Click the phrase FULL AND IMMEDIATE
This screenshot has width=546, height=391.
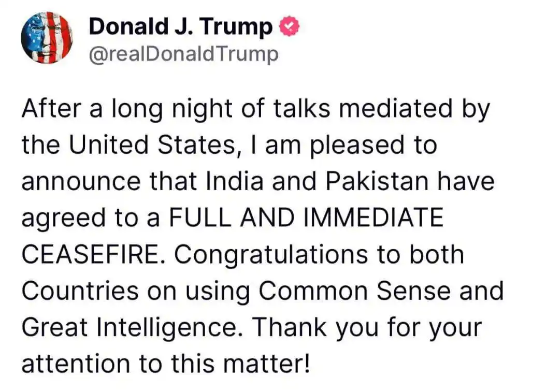coord(307,218)
